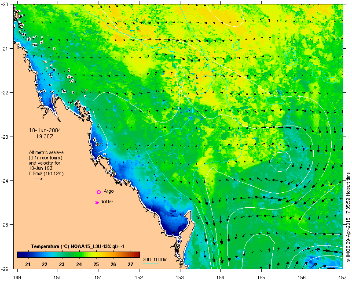Image resolution: width=352 pixels, height=281 pixels.
Task: Click the color bar value 27
Action: click(130, 264)
